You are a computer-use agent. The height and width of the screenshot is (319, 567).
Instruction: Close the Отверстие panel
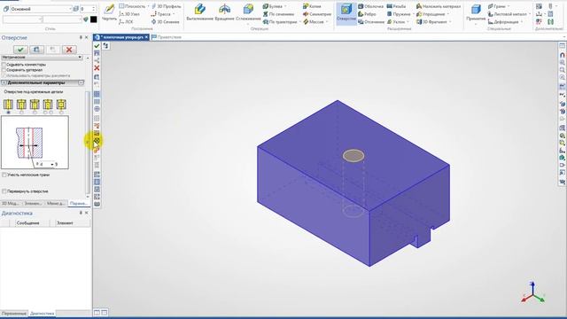87,37
